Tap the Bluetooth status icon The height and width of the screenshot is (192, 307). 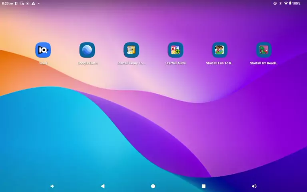(280, 3)
